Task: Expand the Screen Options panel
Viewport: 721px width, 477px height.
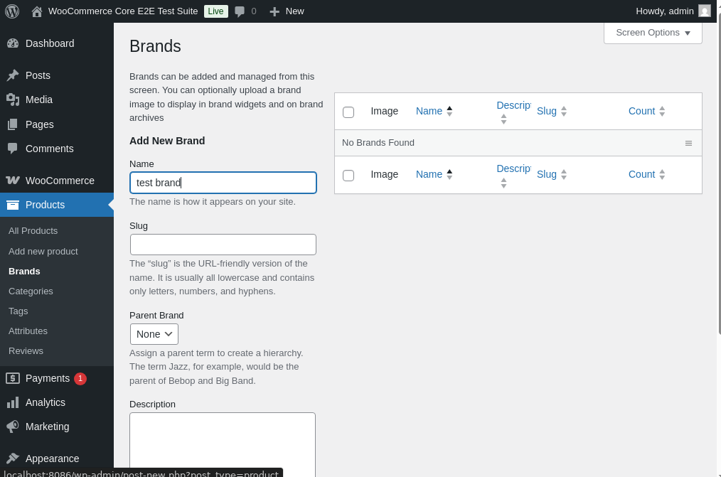Action: click(653, 33)
